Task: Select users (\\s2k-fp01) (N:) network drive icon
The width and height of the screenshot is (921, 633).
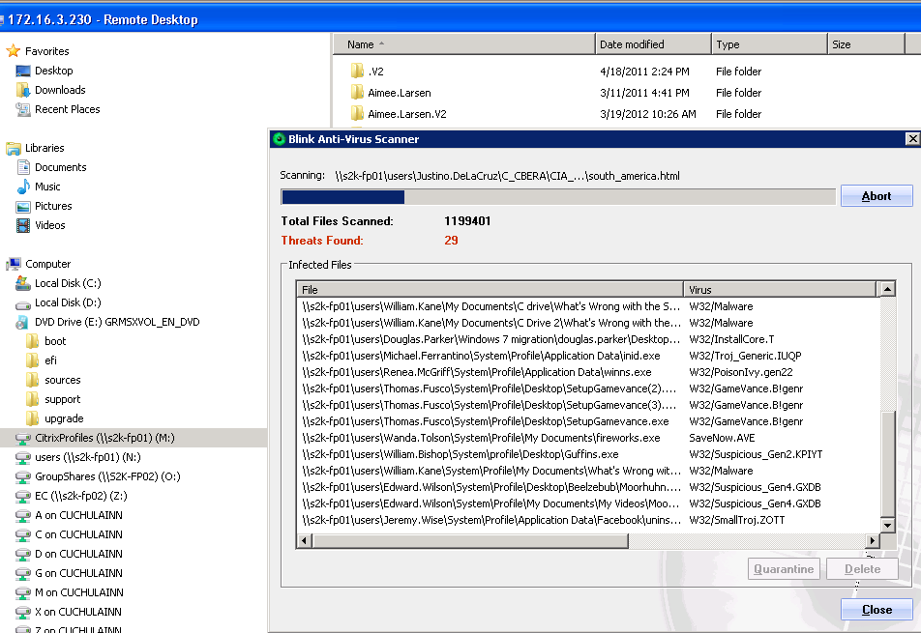Action: click(x=23, y=457)
